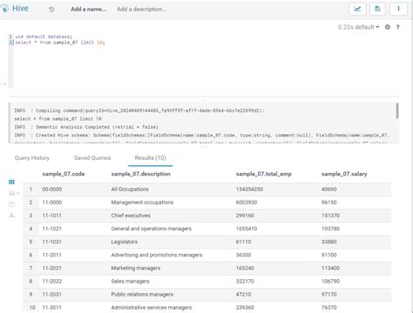Click the sample_07.code column header

[x=64, y=174]
